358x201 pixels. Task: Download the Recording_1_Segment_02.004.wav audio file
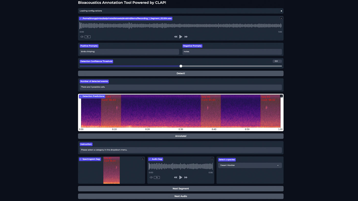pyautogui.click(x=281, y=18)
